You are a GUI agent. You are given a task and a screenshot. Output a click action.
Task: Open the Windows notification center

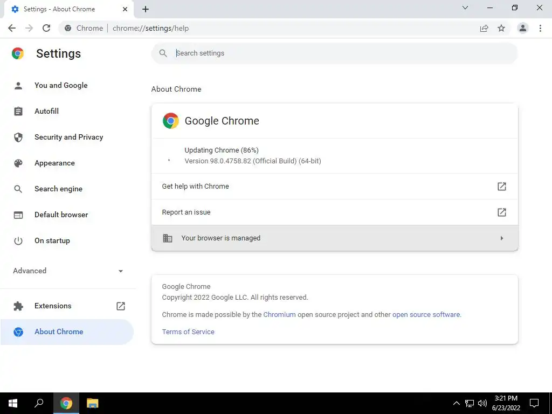tap(534, 403)
